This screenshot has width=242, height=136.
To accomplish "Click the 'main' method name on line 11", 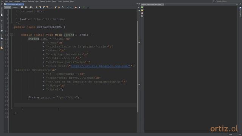I will coord(58,35).
